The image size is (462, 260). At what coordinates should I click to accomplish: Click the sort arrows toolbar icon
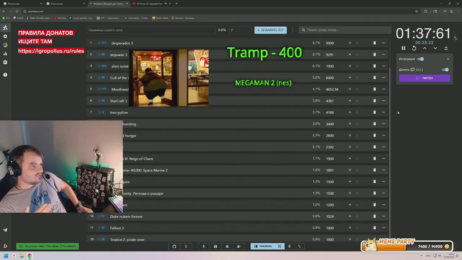299,246
